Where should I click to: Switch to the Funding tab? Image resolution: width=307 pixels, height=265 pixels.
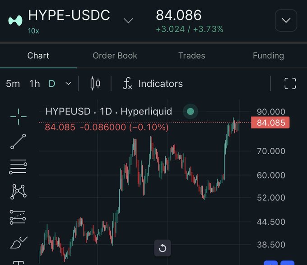pyautogui.click(x=268, y=56)
